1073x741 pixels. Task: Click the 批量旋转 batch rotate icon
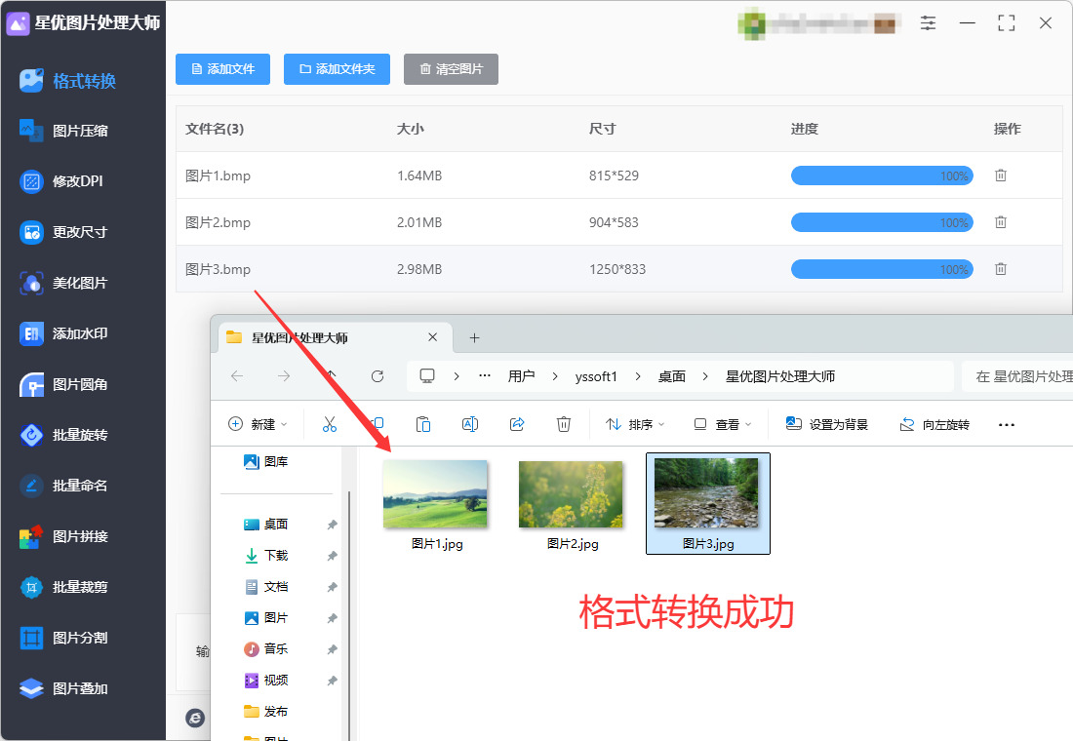(x=31, y=435)
